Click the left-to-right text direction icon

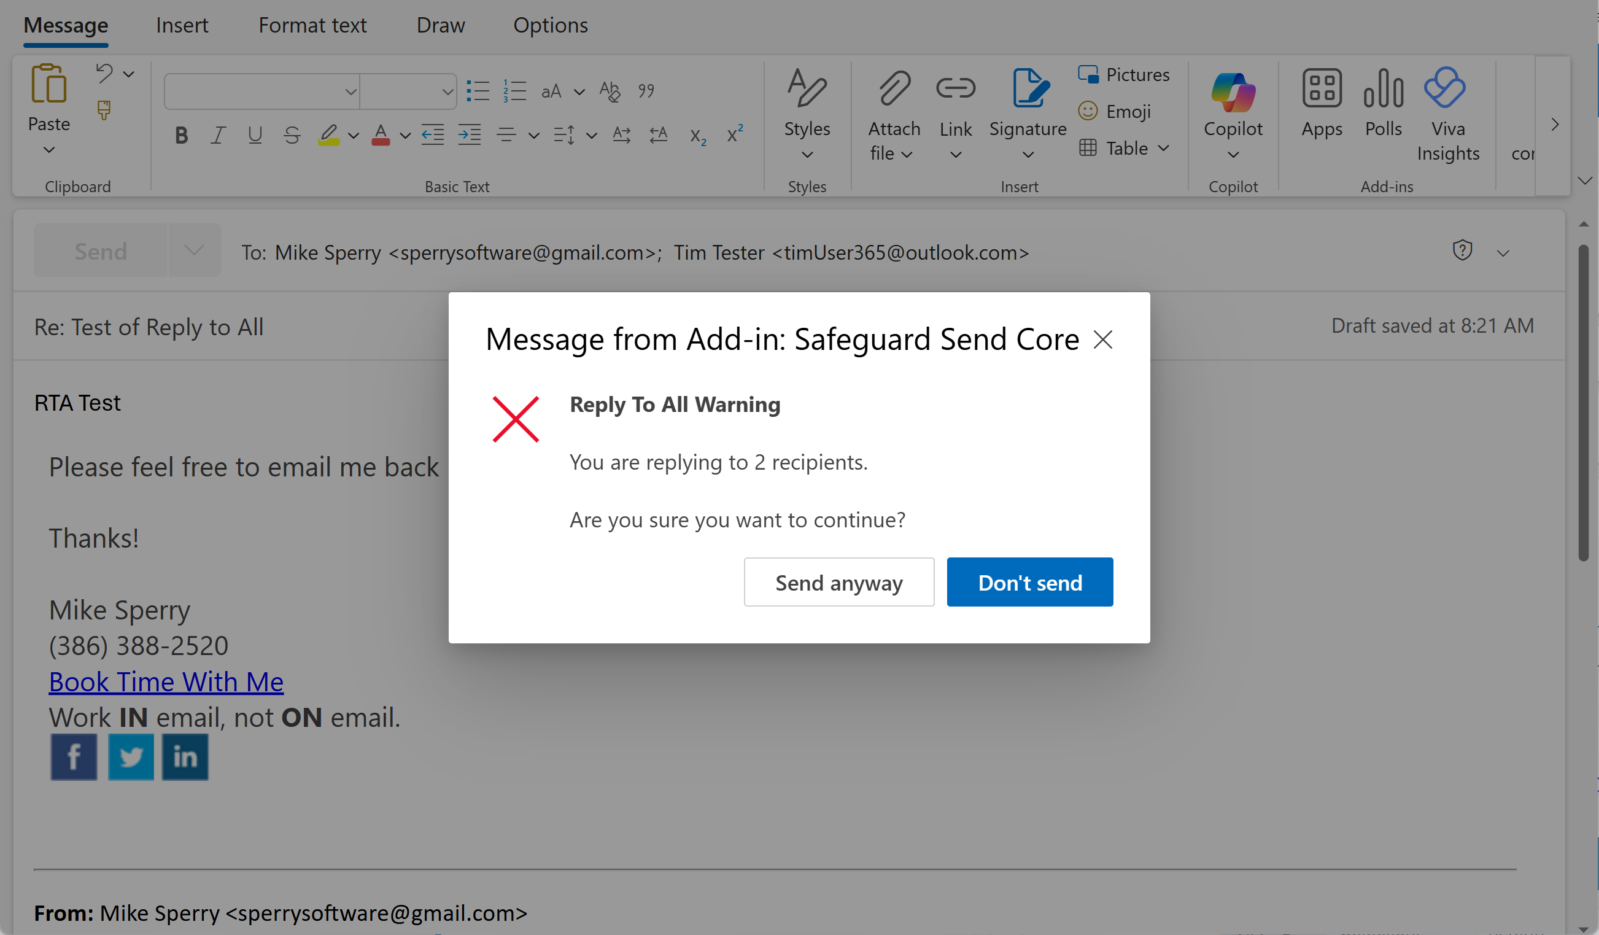tap(622, 134)
